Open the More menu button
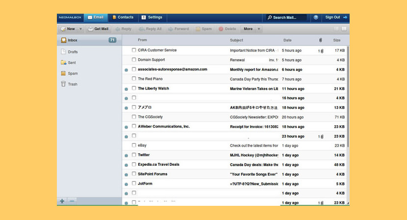The height and width of the screenshot is (220, 407). [x=248, y=29]
